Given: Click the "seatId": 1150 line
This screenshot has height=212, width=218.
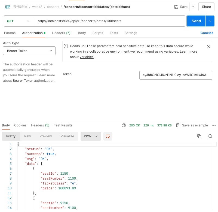Looking at the screenshot, I should point(55,173).
